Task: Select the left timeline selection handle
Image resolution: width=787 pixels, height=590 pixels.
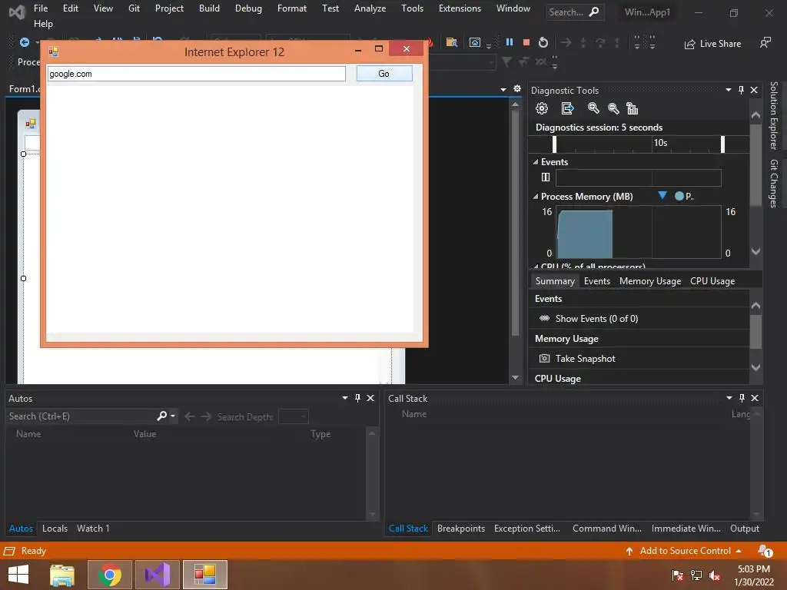Action: coord(554,144)
